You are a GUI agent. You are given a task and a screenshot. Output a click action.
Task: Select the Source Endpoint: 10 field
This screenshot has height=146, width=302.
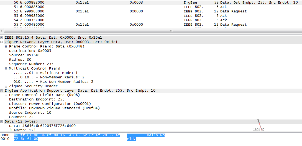30,113
